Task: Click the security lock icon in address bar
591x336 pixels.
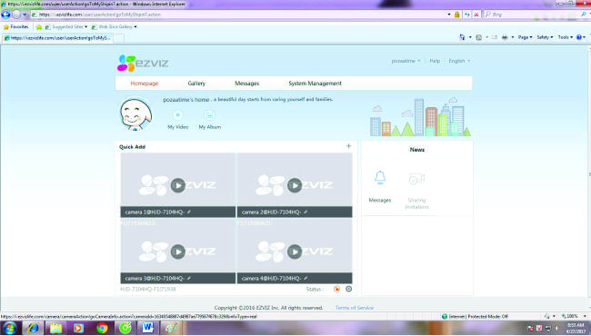Action: 457,15
